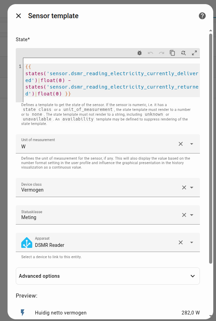Screen dimensions: 216x321
Task: Expand the Advanced options section
Action: (108, 276)
